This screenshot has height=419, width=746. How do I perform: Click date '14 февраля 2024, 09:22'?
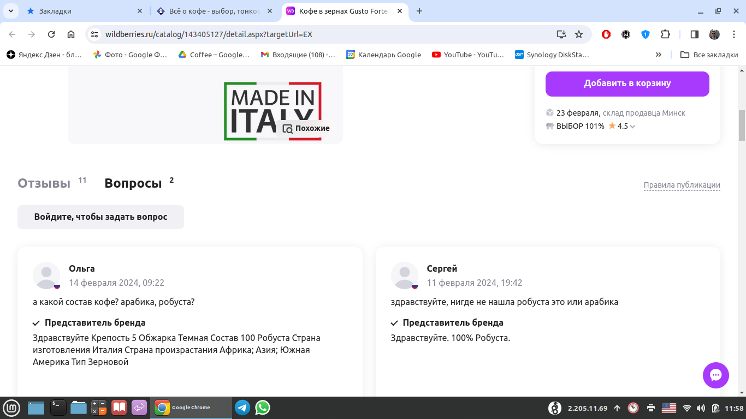[x=116, y=283]
